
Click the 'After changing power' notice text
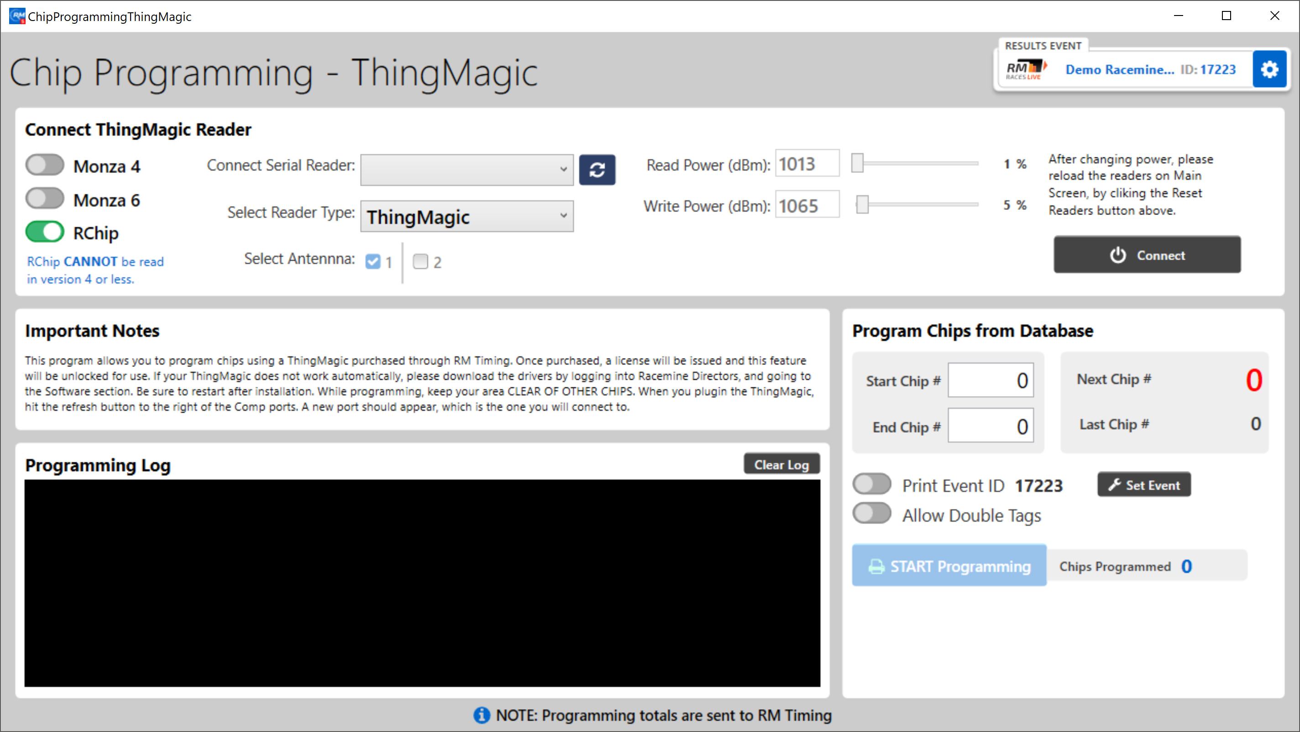1131,184
